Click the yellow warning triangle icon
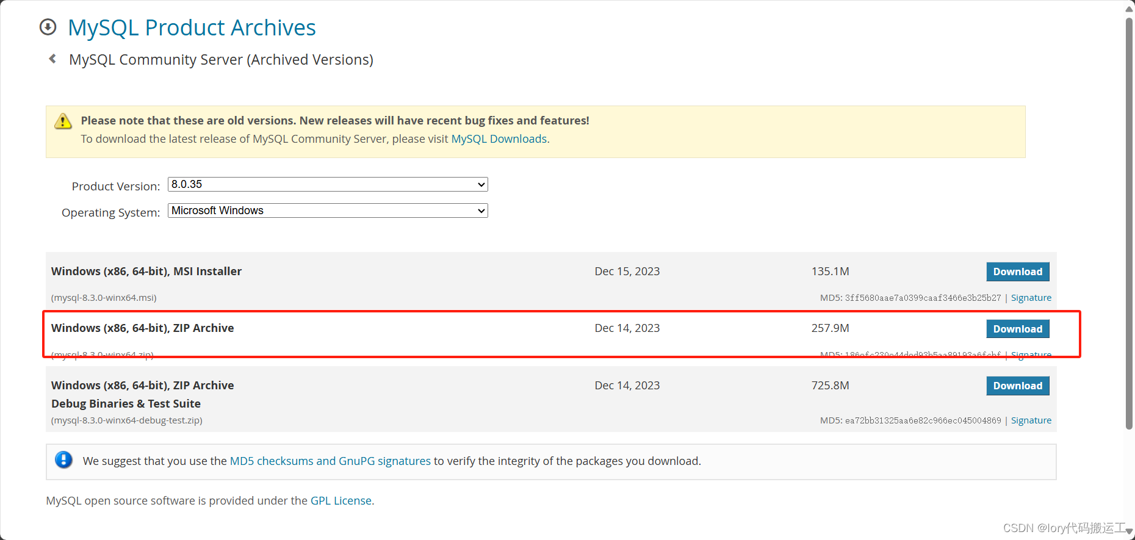Viewport: 1135px width, 540px height. (63, 121)
